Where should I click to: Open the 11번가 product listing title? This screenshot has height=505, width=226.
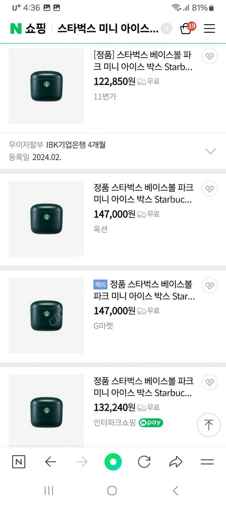coord(143,61)
